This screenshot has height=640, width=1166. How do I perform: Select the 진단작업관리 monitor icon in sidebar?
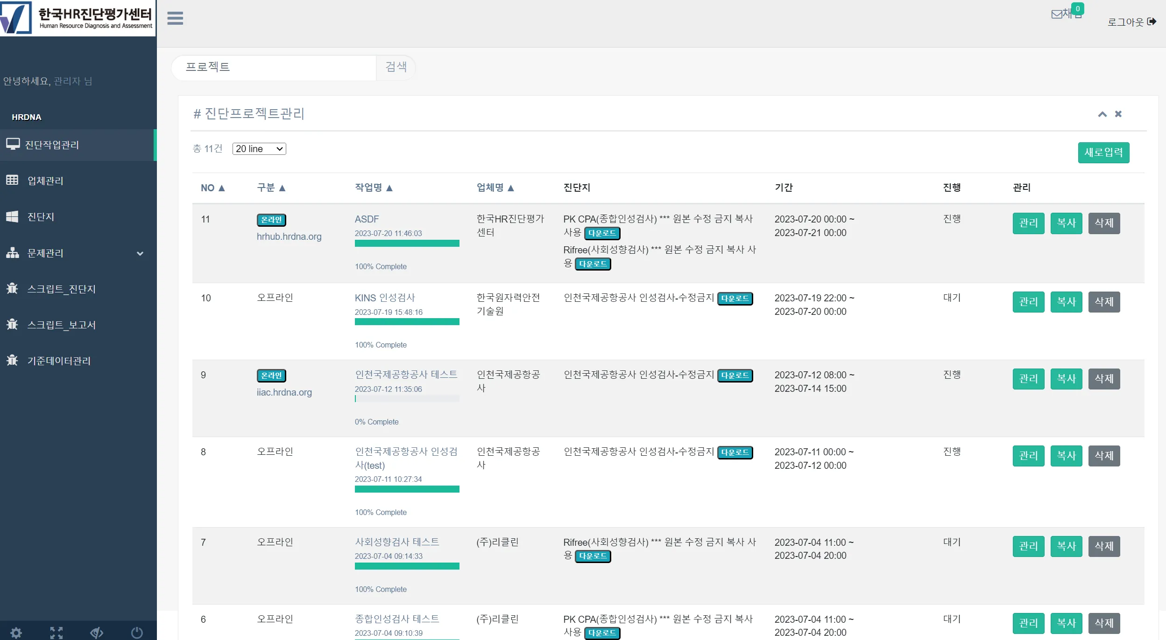coord(13,144)
